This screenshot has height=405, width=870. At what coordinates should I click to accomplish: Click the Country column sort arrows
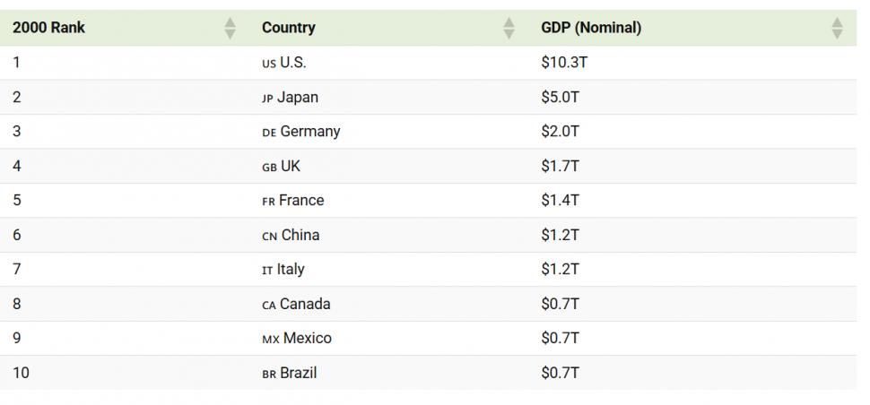(509, 28)
